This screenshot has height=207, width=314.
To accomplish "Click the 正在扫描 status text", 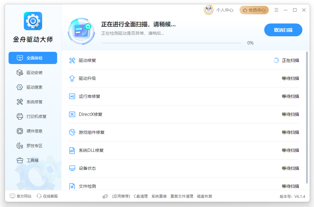I will (x=290, y=60).
